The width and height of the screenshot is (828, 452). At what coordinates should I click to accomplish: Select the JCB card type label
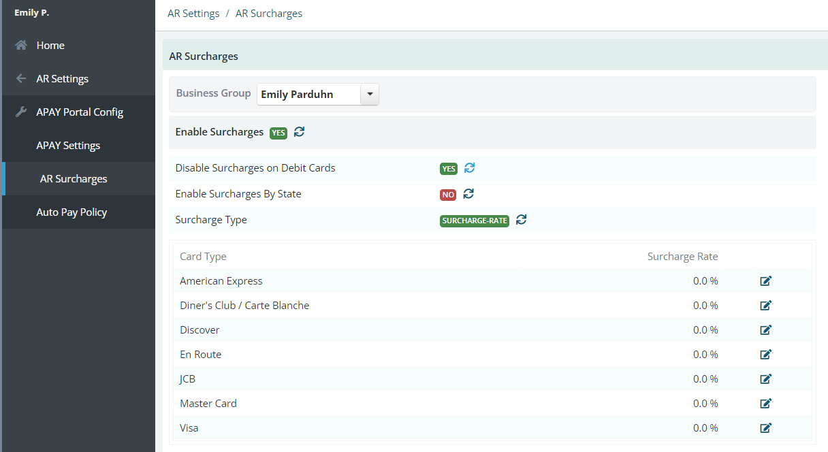click(x=187, y=379)
